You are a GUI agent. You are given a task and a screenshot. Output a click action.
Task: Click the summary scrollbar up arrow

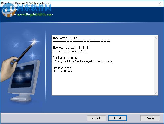(x=156, y=38)
